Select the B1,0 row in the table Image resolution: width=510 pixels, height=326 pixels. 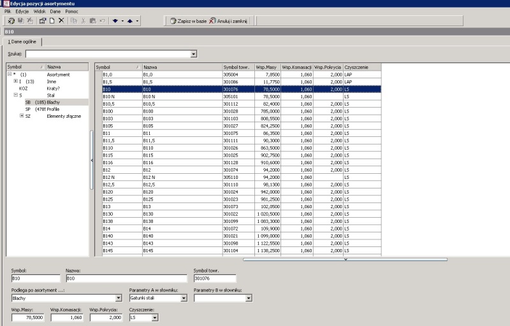[x=242, y=74]
